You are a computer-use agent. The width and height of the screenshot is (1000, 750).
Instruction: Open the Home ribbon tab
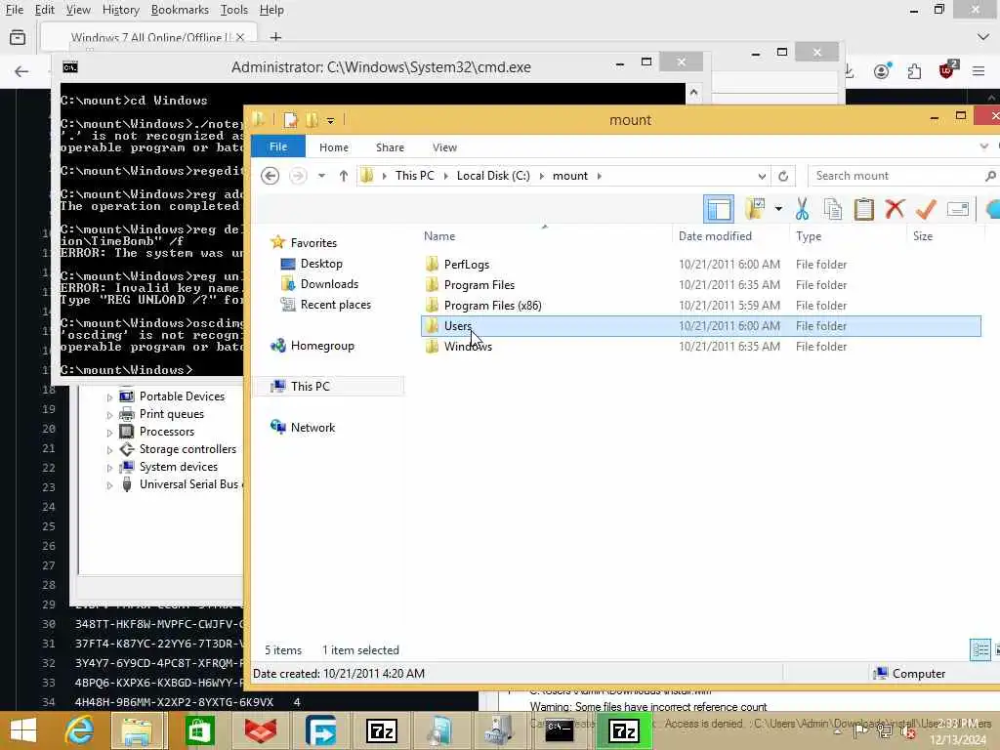point(334,147)
